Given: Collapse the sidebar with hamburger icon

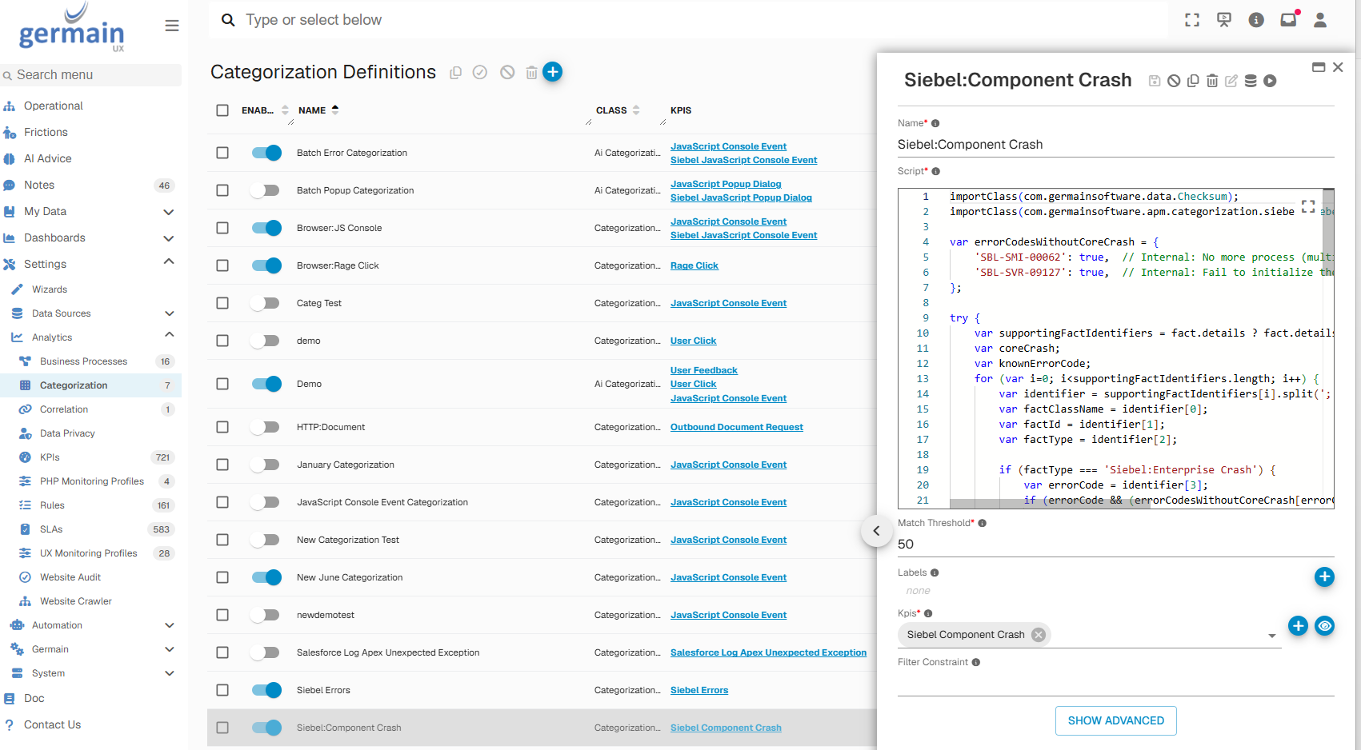Looking at the screenshot, I should tap(172, 26).
